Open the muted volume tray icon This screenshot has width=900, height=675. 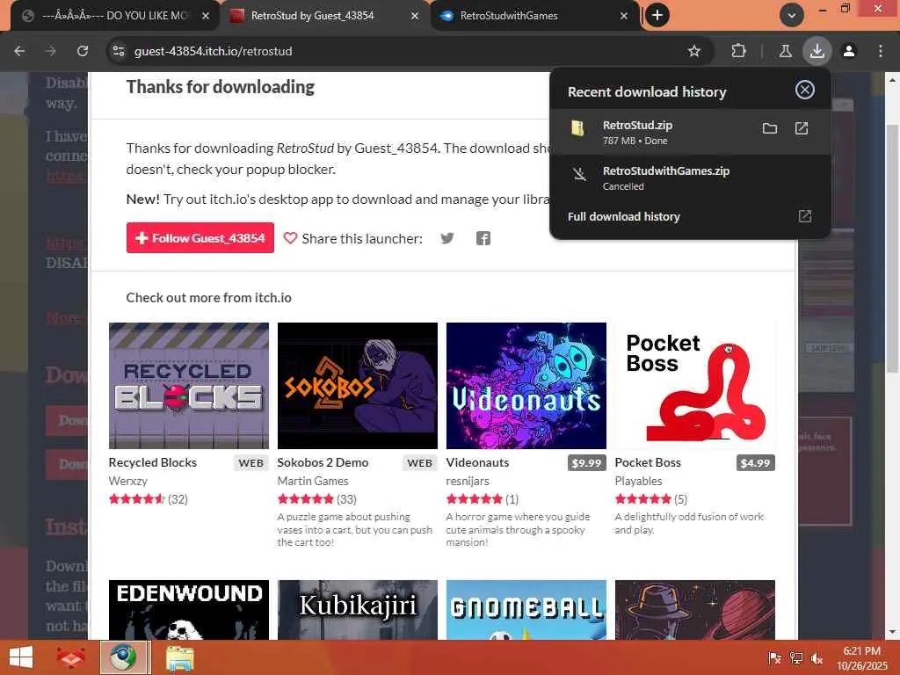[x=817, y=658]
